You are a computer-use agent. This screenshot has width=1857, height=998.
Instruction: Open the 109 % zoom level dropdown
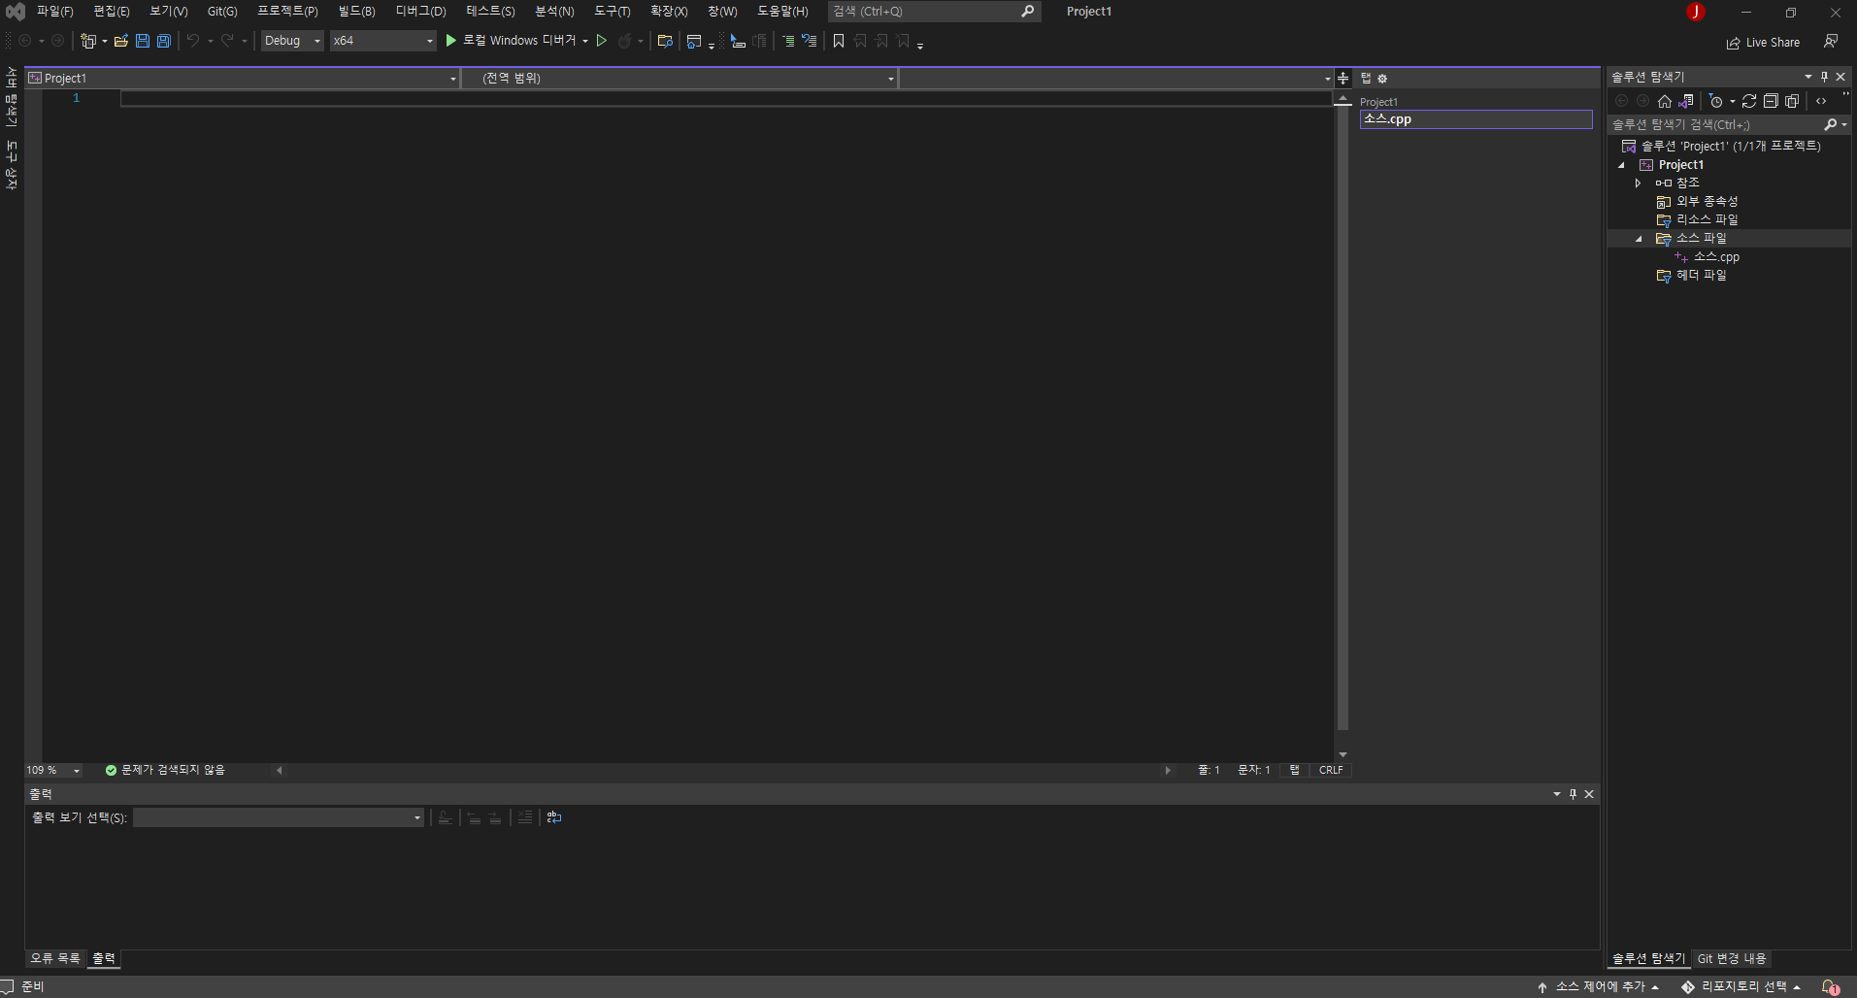[x=53, y=770]
